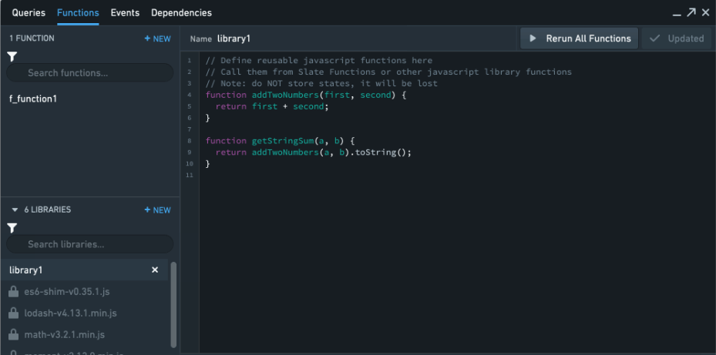Viewport: 716px width, 355px height.
Task: Click line number 8 in gutter
Action: [190, 141]
